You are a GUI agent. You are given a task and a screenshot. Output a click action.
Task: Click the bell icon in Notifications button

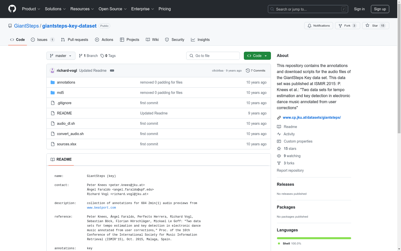(x=310, y=26)
